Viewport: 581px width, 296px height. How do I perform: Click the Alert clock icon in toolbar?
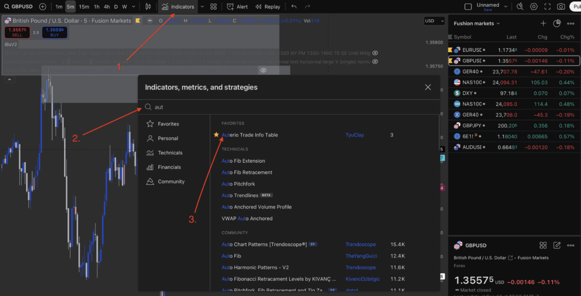(x=230, y=7)
